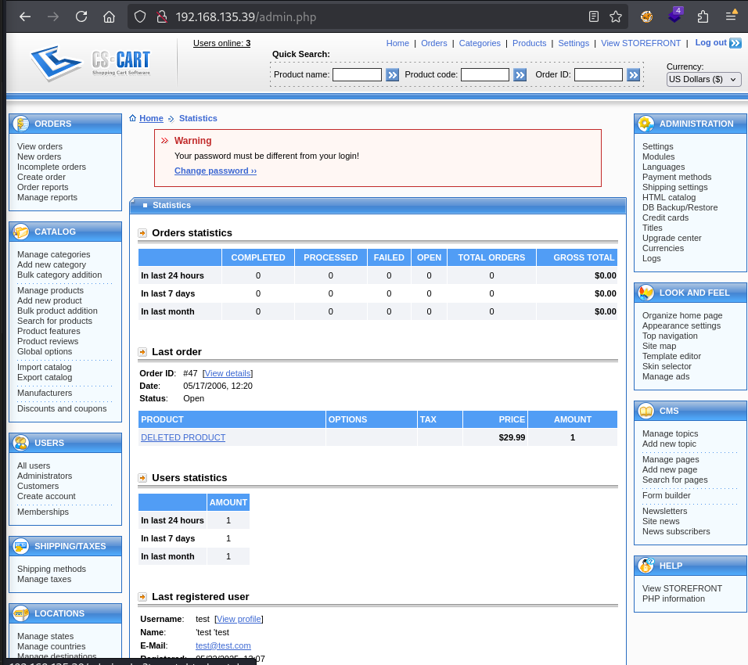Click the Shipping/Taxes panel header icon

click(21, 546)
